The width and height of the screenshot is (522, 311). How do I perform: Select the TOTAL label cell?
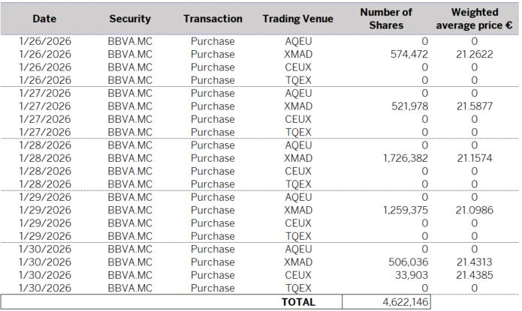pyautogui.click(x=298, y=302)
